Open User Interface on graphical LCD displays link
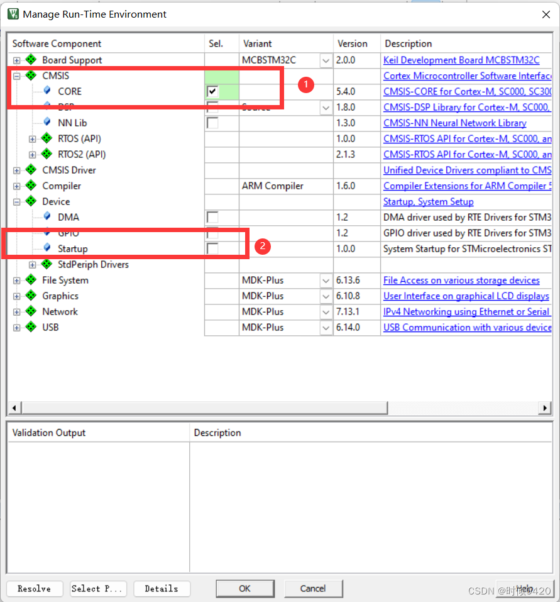Viewport: 560px width, 602px height. point(466,296)
